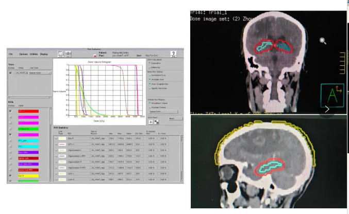Open the Utilities menu

33,53
